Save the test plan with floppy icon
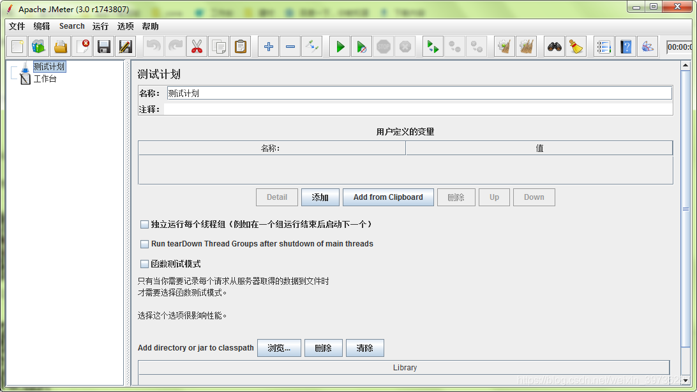Screen dimensions: 697x392 (104, 47)
